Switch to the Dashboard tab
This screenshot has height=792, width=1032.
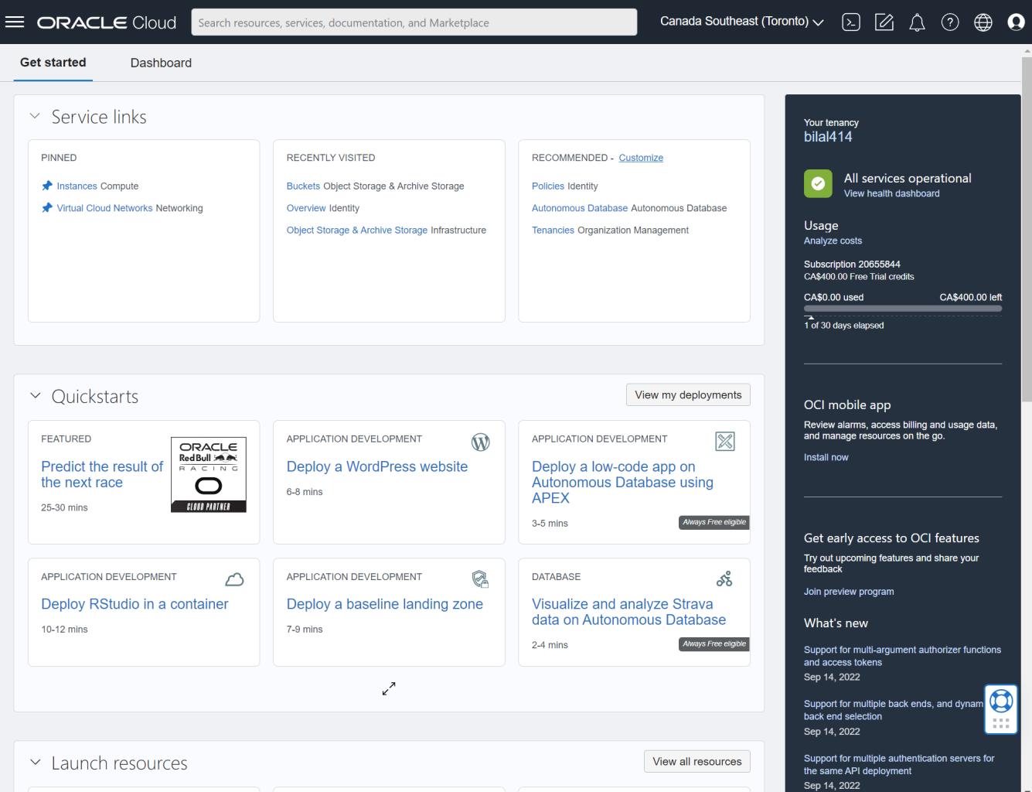(x=161, y=63)
